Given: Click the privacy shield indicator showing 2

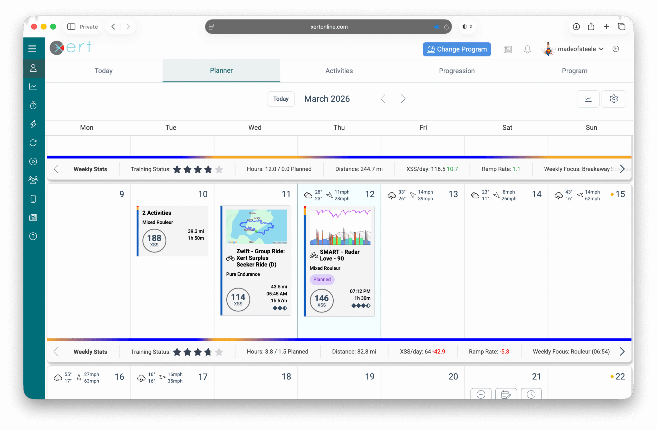Looking at the screenshot, I should [467, 26].
